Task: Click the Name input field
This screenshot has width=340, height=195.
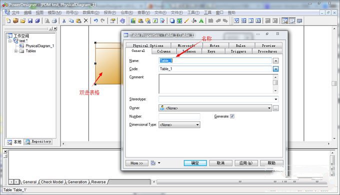Action: (215, 60)
